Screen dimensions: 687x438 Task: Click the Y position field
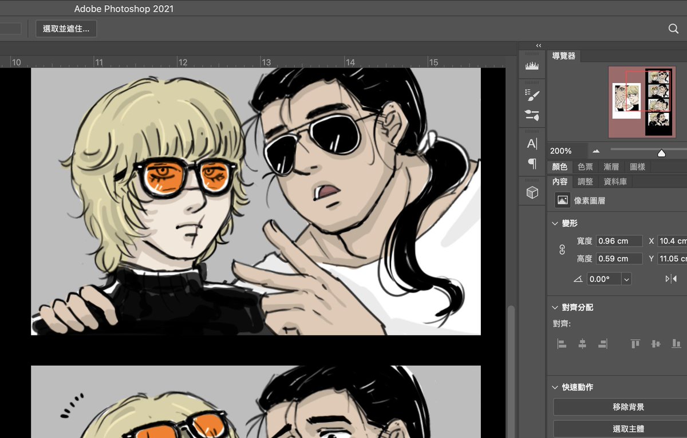(x=672, y=259)
